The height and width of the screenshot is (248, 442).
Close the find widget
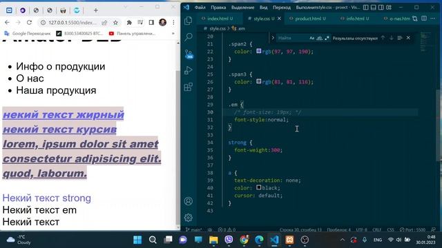click(x=408, y=38)
